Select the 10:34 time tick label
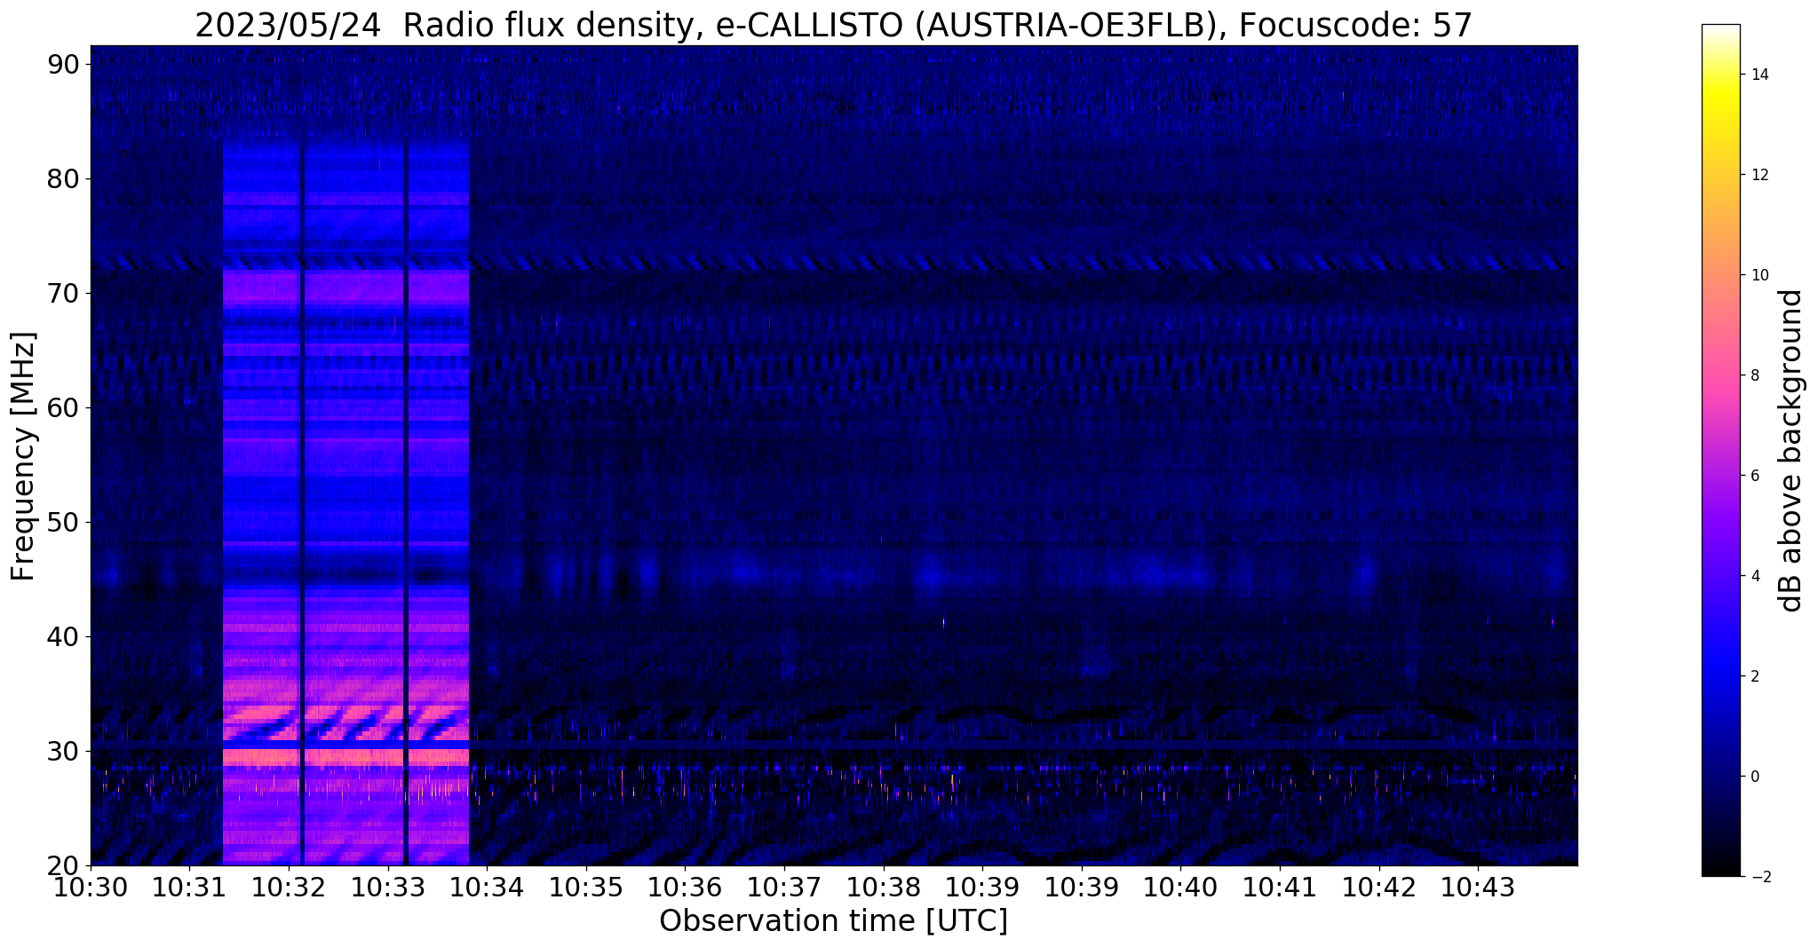Image resolution: width=1818 pixels, height=947 pixels. click(487, 887)
